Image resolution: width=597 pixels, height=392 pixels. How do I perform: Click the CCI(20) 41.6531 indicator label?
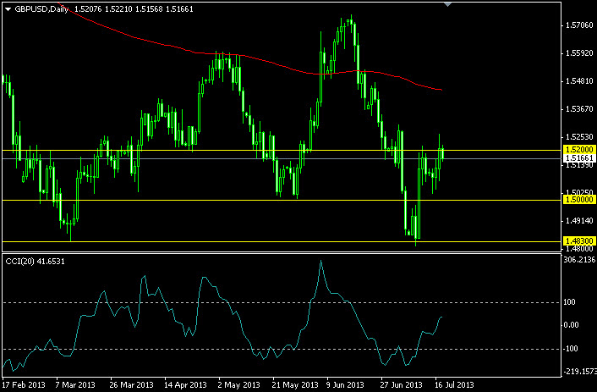coord(35,262)
